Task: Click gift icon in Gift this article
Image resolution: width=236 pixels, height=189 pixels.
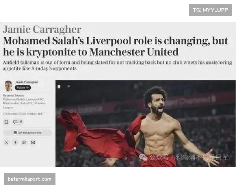Action: 15,133
